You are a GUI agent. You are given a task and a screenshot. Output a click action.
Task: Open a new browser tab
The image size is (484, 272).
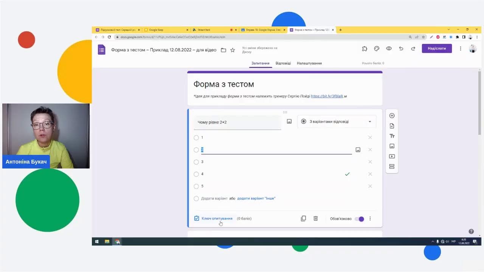click(x=340, y=30)
